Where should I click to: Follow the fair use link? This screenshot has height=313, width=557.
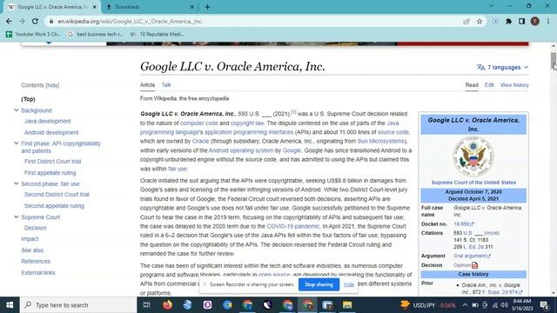[178, 169]
